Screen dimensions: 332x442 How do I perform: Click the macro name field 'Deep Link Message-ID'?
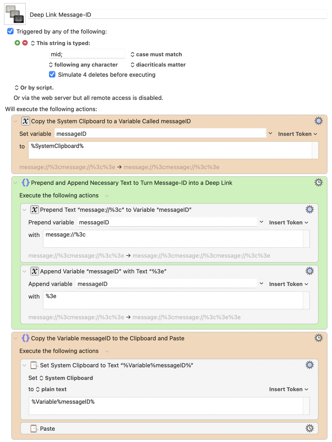coord(177,15)
